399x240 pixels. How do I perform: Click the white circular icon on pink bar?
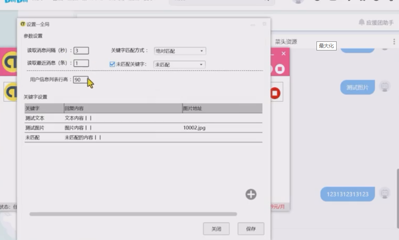click(280, 69)
